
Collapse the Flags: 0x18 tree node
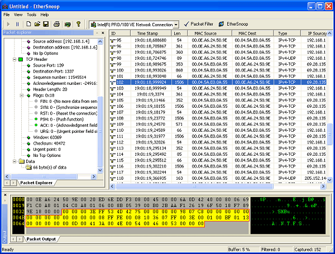(x=21, y=95)
